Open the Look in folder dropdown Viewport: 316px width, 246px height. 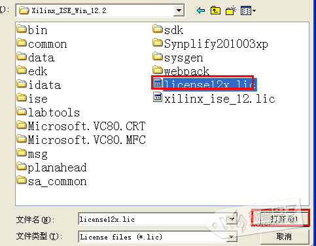(x=179, y=10)
